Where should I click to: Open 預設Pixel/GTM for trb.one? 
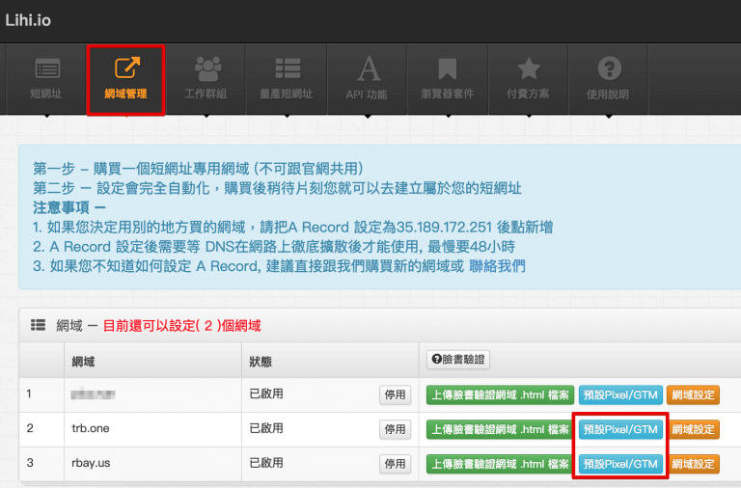[620, 429]
